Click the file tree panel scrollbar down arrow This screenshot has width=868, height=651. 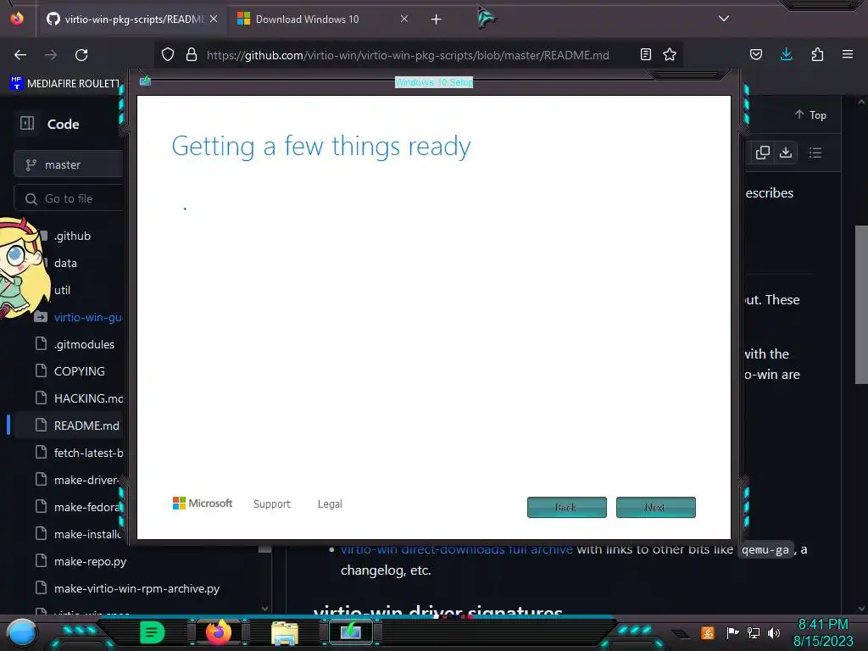[x=264, y=609]
